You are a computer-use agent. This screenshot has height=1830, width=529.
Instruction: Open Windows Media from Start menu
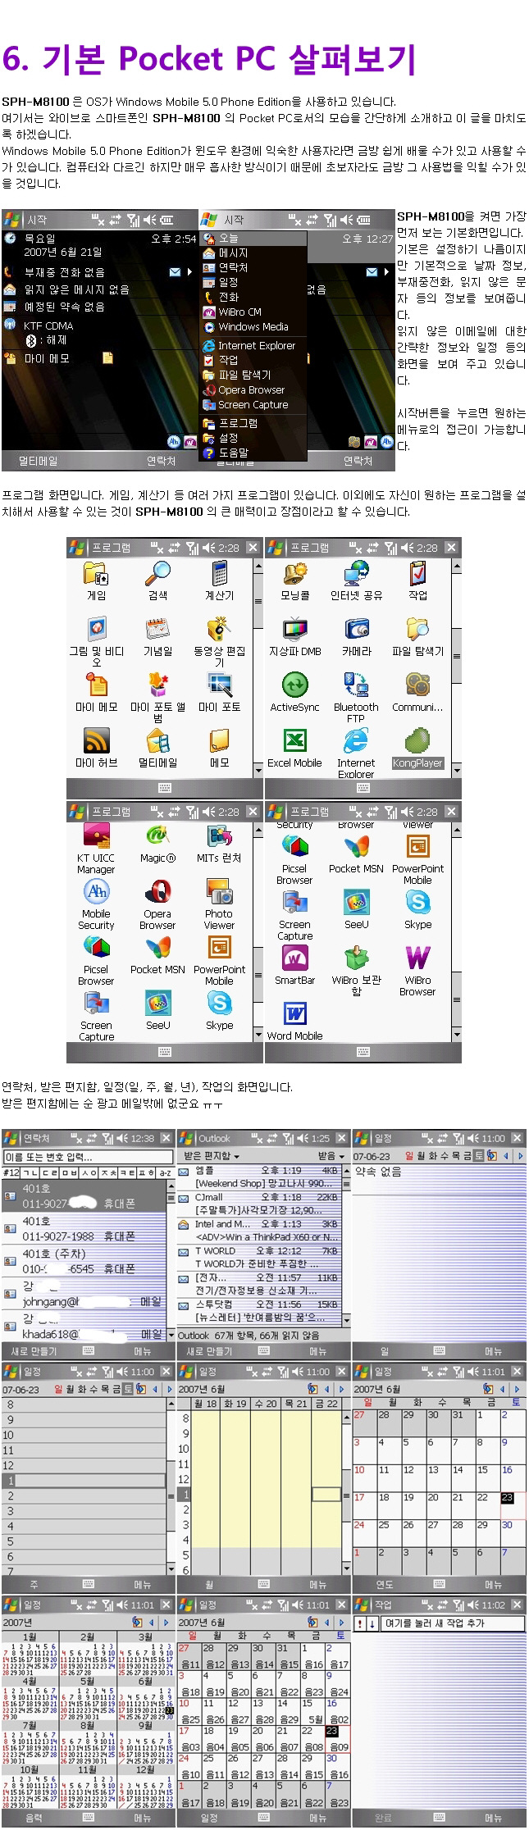click(x=253, y=326)
